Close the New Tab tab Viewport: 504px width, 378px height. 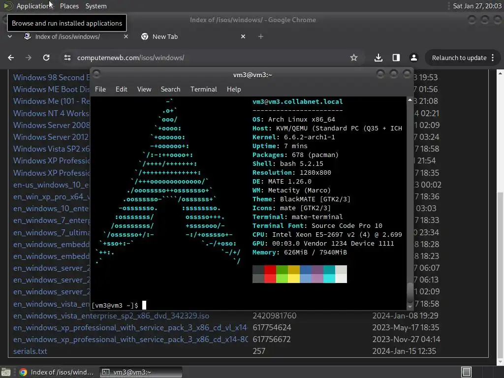tap(243, 36)
